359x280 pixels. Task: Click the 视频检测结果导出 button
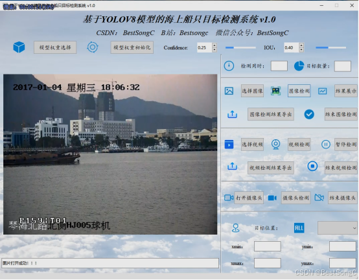tap(271, 168)
